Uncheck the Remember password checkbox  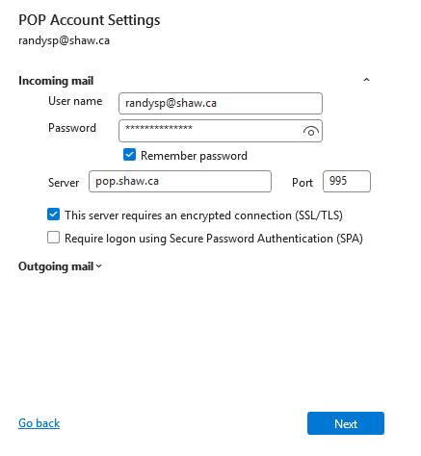129,155
